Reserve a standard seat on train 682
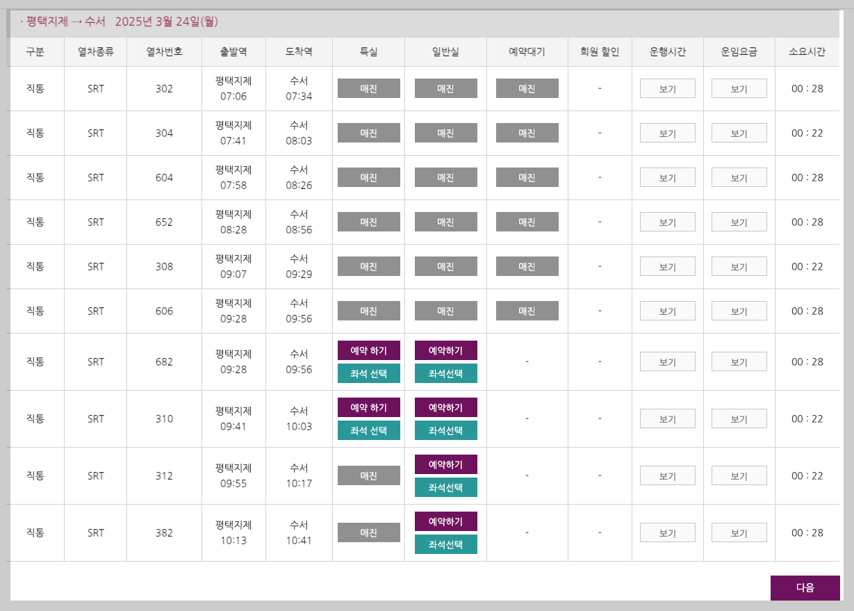Viewport: 854px width, 611px height. click(x=445, y=350)
